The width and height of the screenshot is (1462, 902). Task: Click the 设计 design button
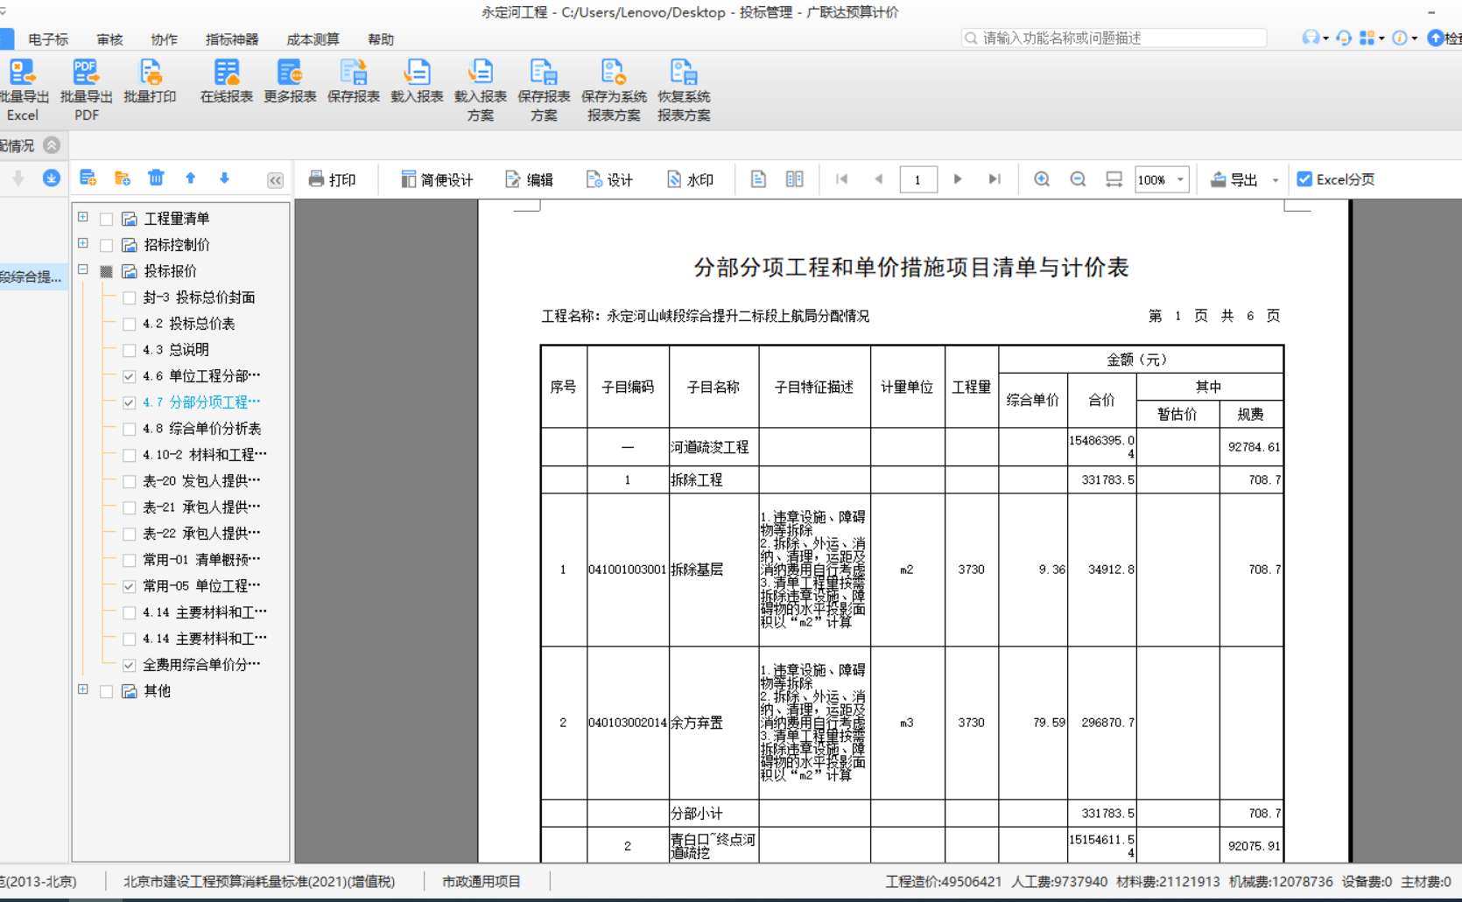click(x=609, y=179)
